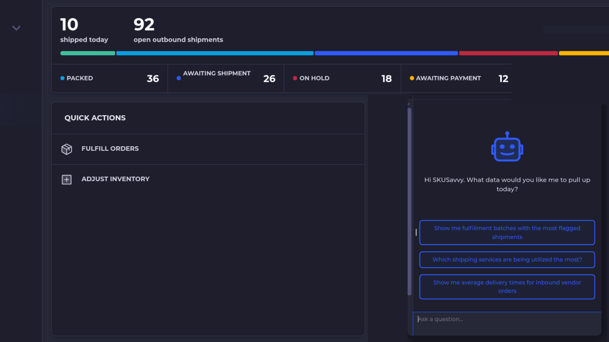Screen dimensions: 609x342
Task: Click the Awaiting Payment count 12
Action: 504,79
